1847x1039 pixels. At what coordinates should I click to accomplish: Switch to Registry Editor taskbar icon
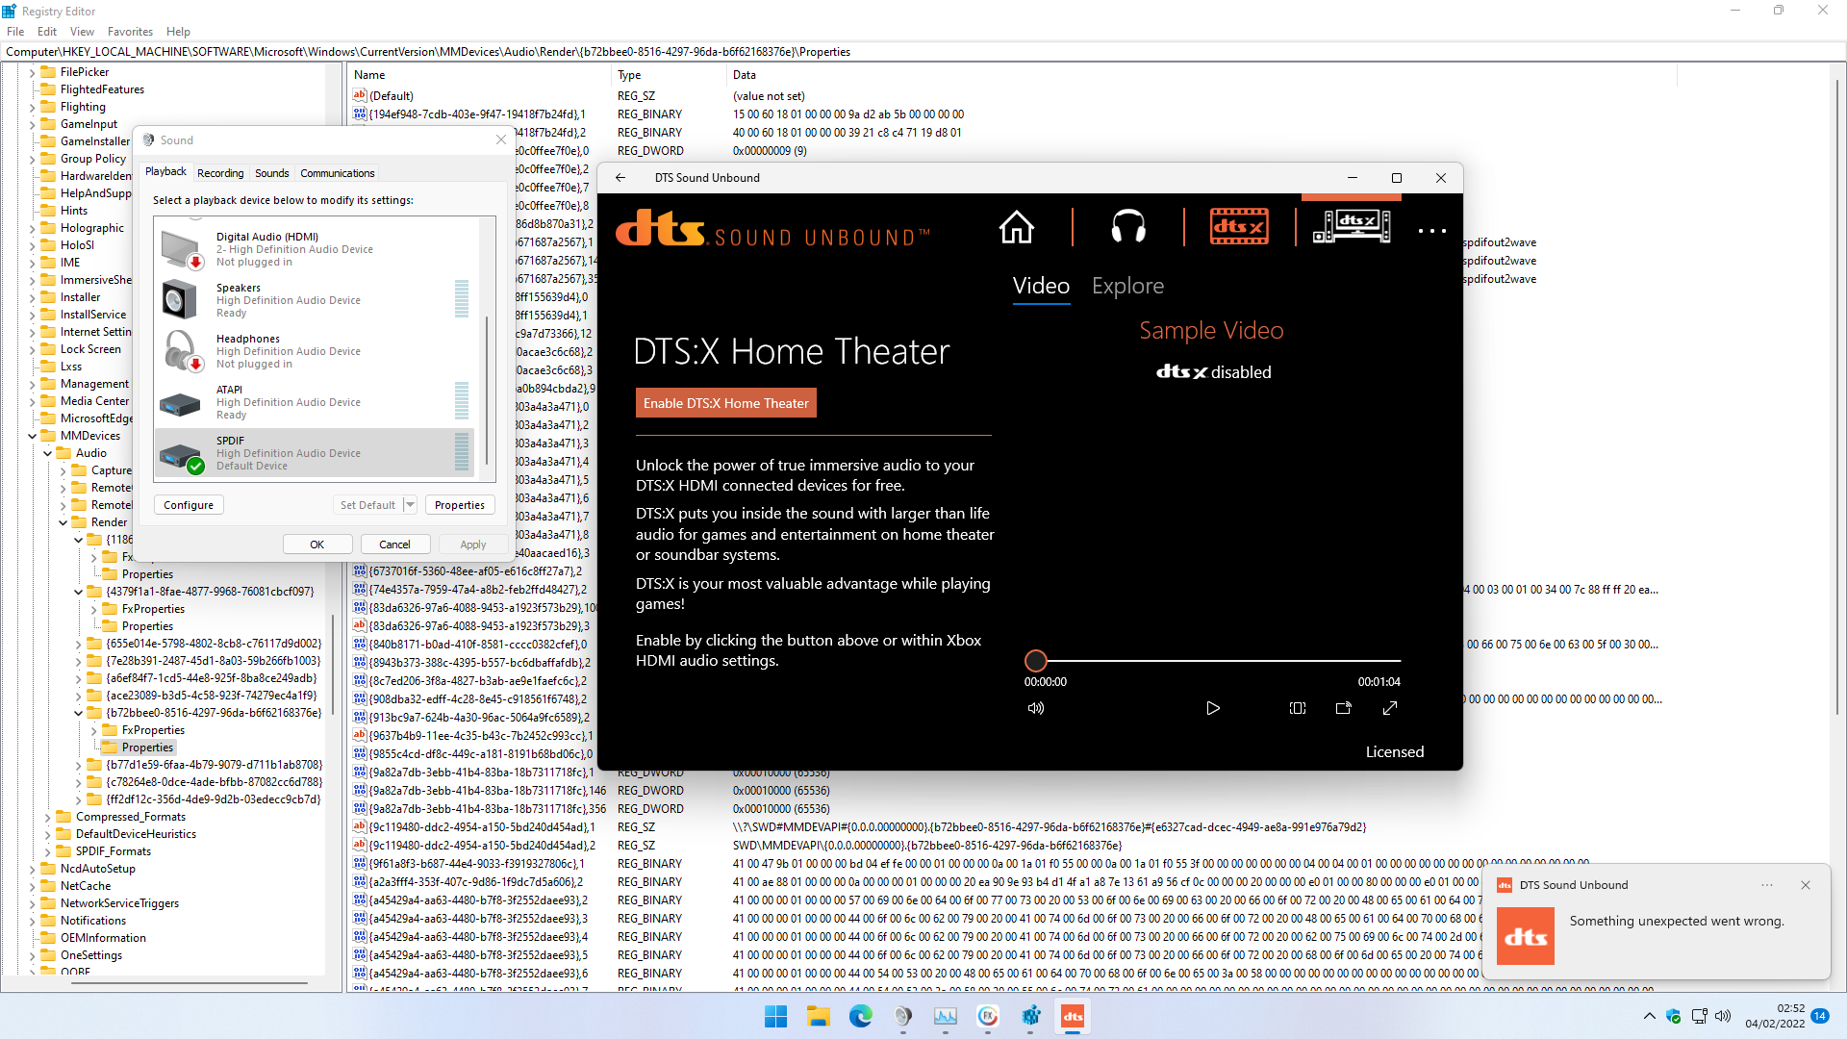pos(1030,1016)
